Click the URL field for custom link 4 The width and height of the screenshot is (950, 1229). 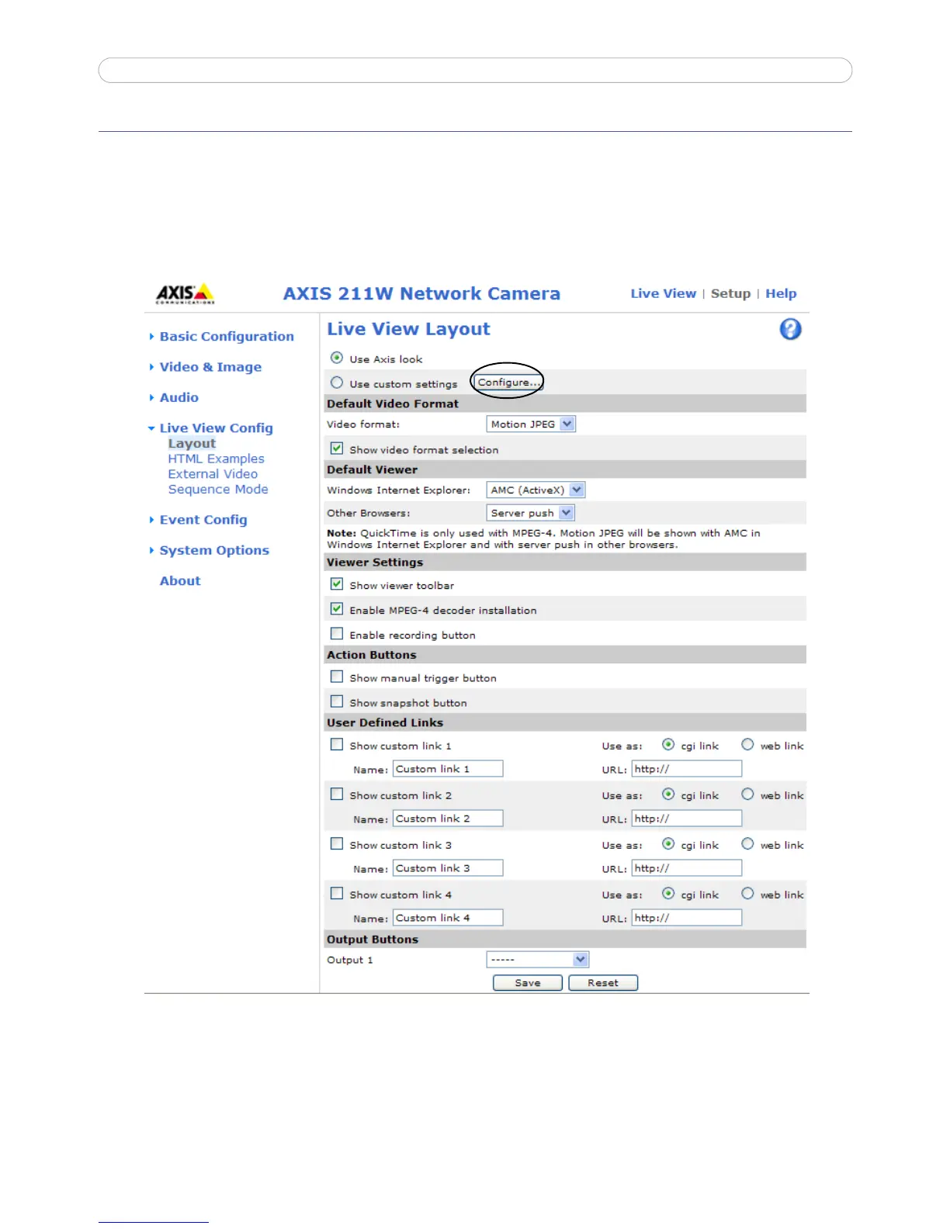pyautogui.click(x=687, y=918)
